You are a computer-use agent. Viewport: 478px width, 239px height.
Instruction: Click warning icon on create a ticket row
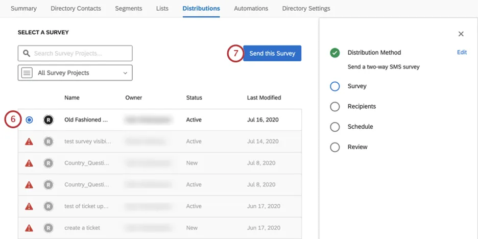point(29,228)
